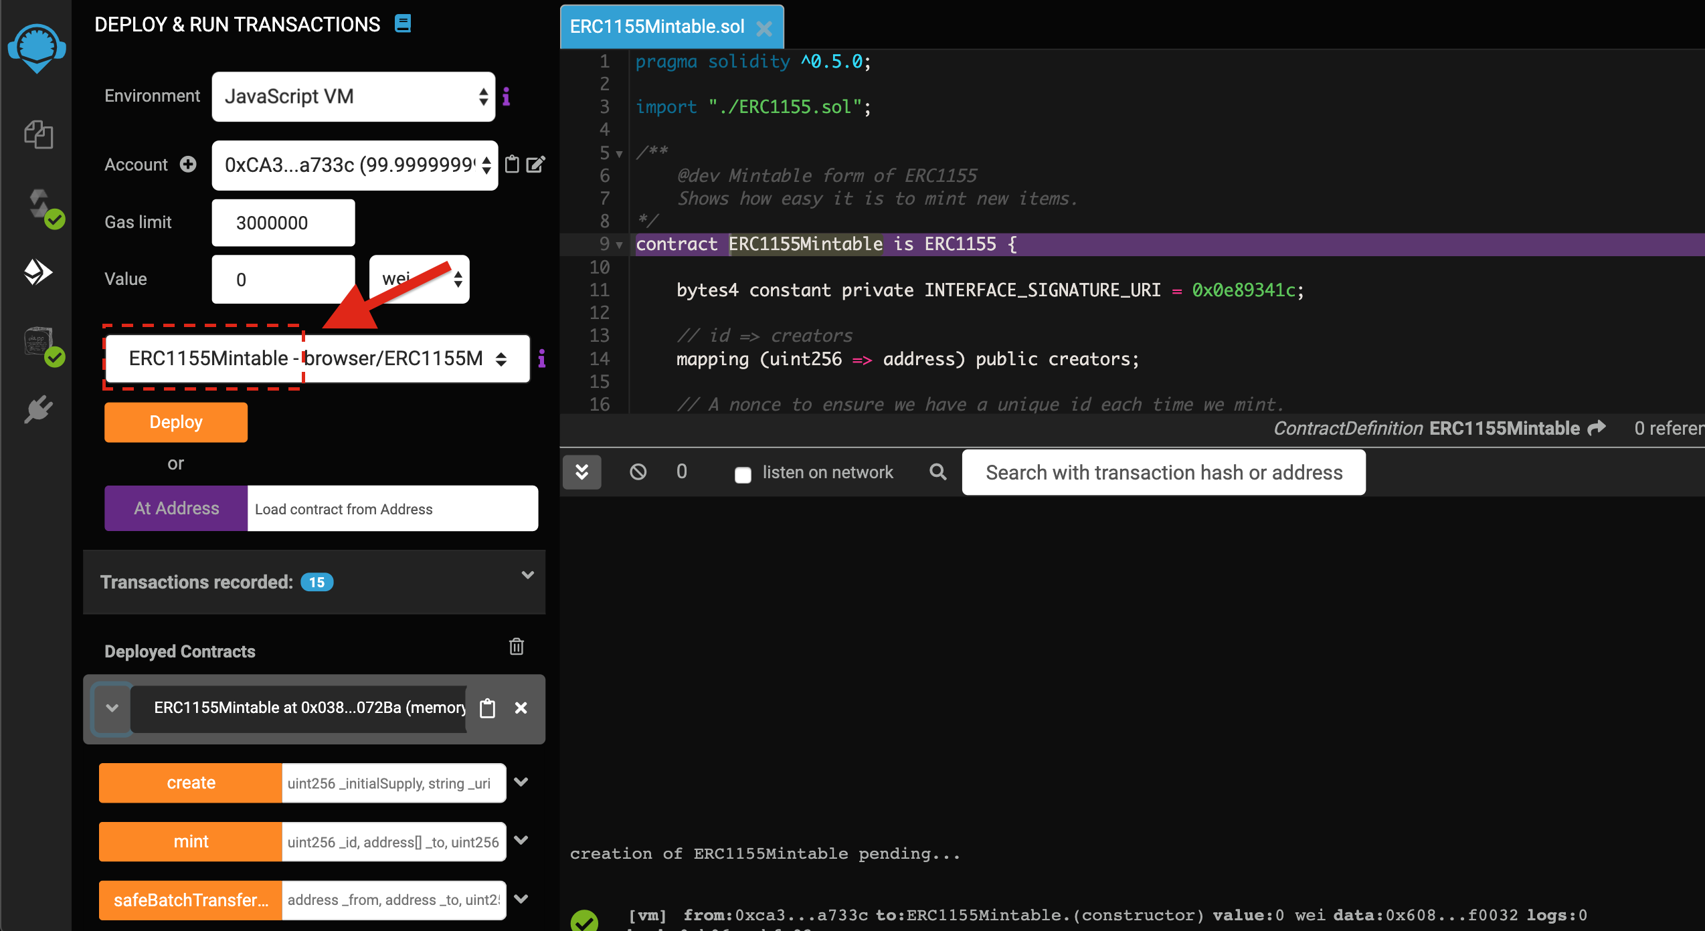Open the Solidity unit testing sidebar icon
The image size is (1705, 931).
[43, 346]
